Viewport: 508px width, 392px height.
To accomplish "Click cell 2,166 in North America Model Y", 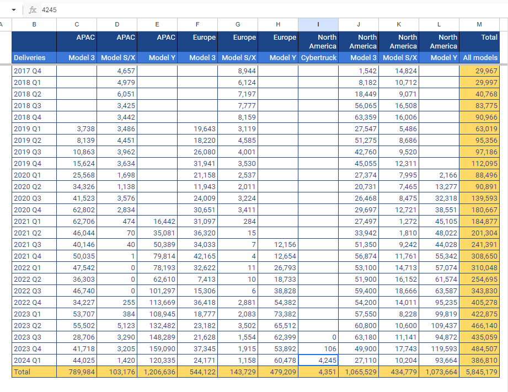I will tap(439, 175).
